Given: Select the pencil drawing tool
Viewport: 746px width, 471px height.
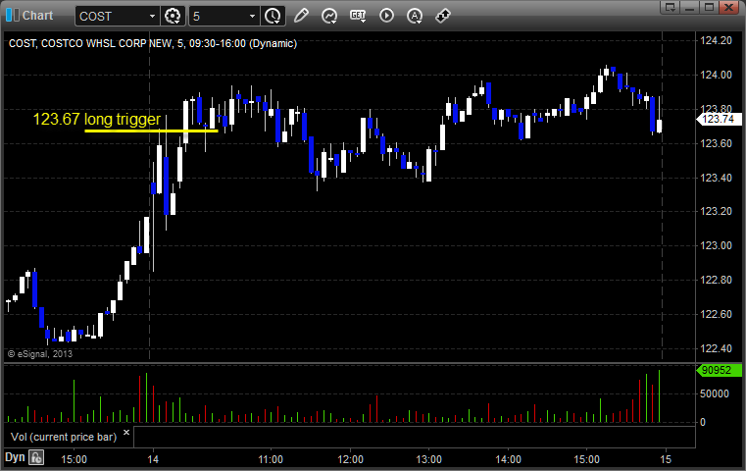Looking at the screenshot, I should (301, 16).
